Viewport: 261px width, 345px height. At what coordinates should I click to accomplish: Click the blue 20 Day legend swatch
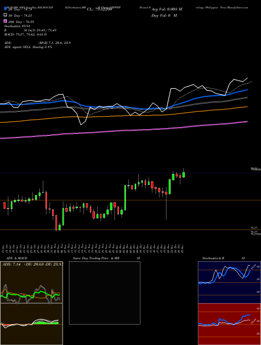5,9
